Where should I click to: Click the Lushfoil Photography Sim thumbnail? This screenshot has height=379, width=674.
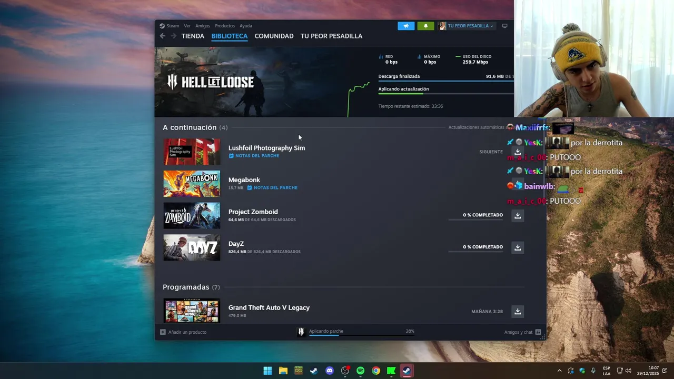point(192,152)
